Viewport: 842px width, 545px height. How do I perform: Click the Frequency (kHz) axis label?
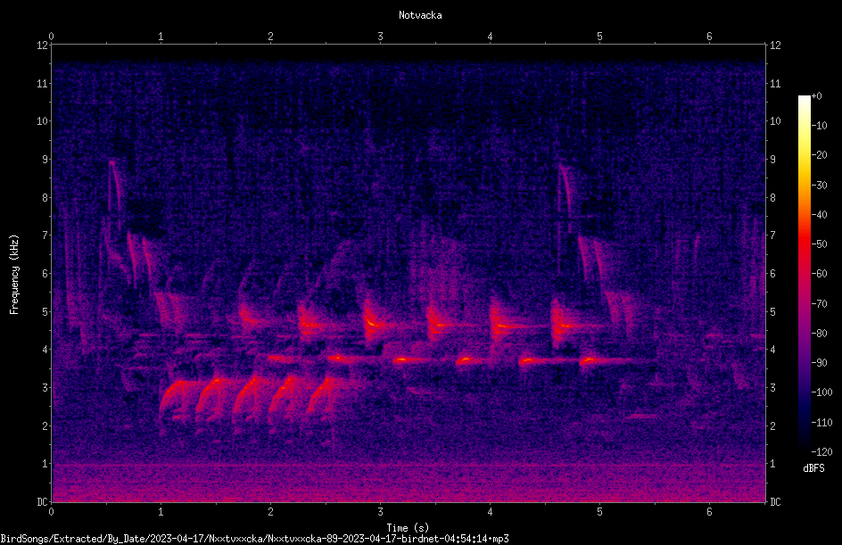point(14,275)
